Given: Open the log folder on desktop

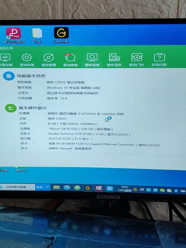Looking at the screenshot, I should pos(37,36).
